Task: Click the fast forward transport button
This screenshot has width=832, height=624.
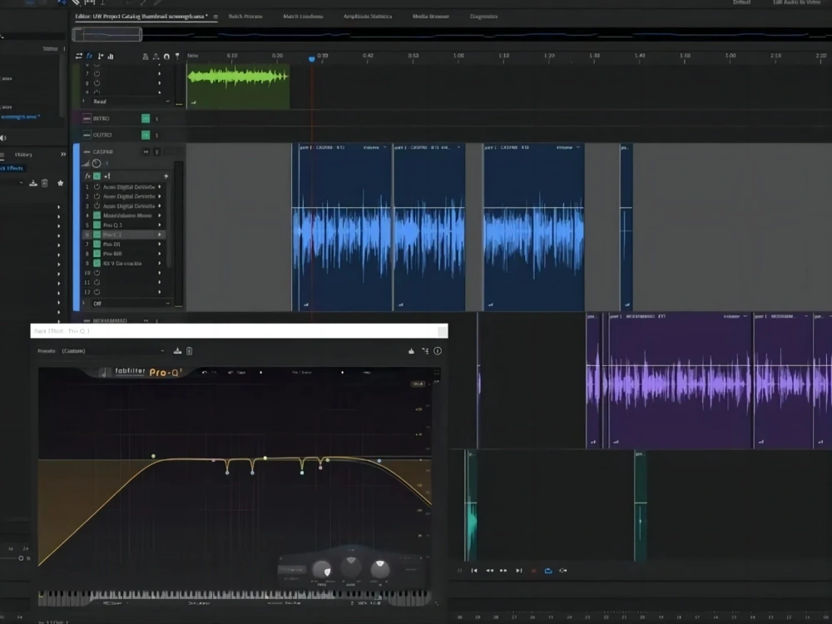Action: tap(503, 571)
